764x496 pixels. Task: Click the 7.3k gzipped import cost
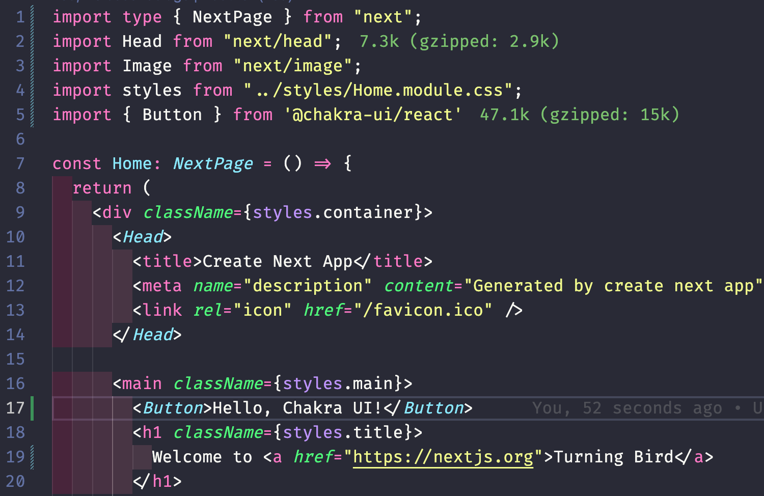pos(459,41)
